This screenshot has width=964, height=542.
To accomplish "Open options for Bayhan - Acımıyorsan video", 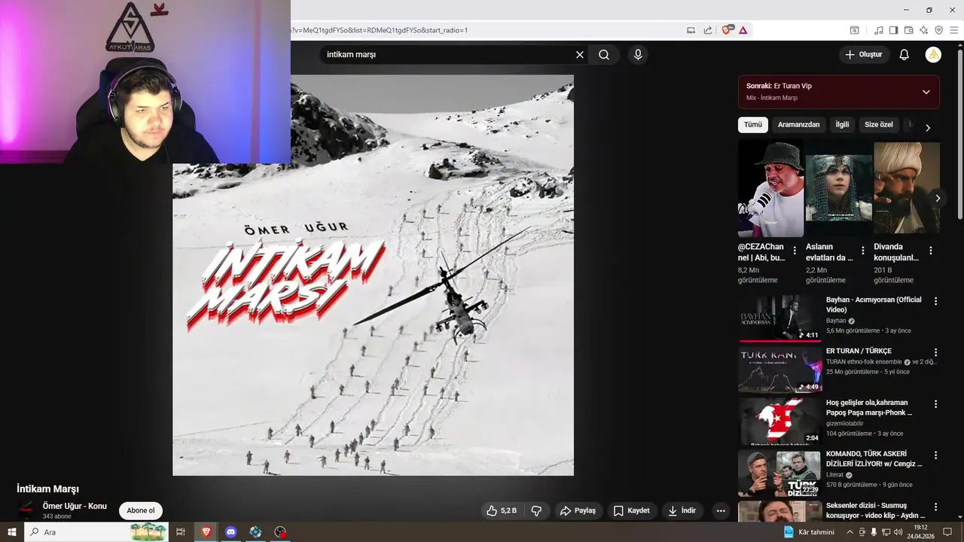I will pos(936,301).
